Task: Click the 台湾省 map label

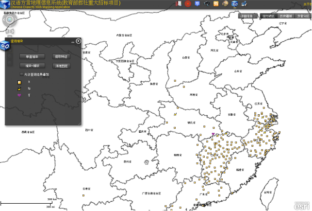Action: tap(268, 192)
